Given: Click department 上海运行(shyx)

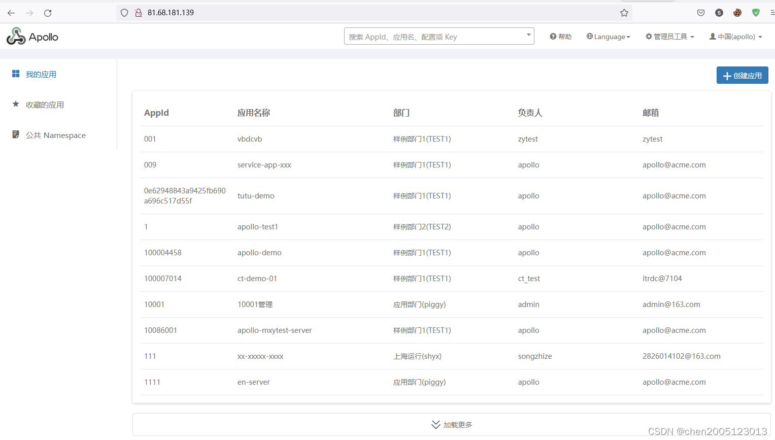Looking at the screenshot, I should tap(417, 356).
